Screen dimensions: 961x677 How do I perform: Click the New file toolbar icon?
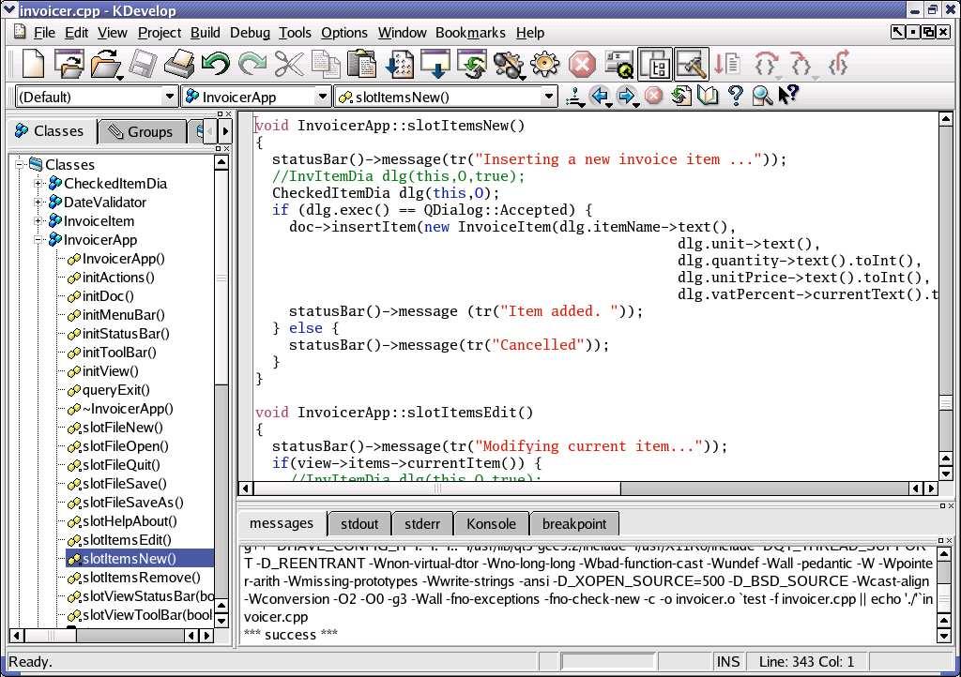(33, 64)
